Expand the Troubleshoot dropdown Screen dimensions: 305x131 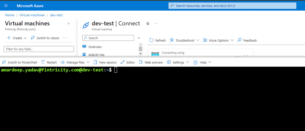pyautogui.click(x=184, y=40)
